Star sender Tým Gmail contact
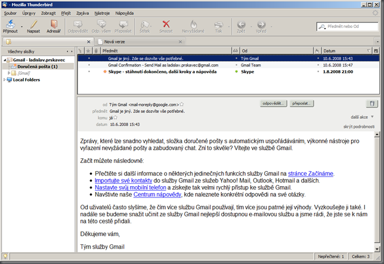Viewport: 384px width, 264px height. pos(182,104)
